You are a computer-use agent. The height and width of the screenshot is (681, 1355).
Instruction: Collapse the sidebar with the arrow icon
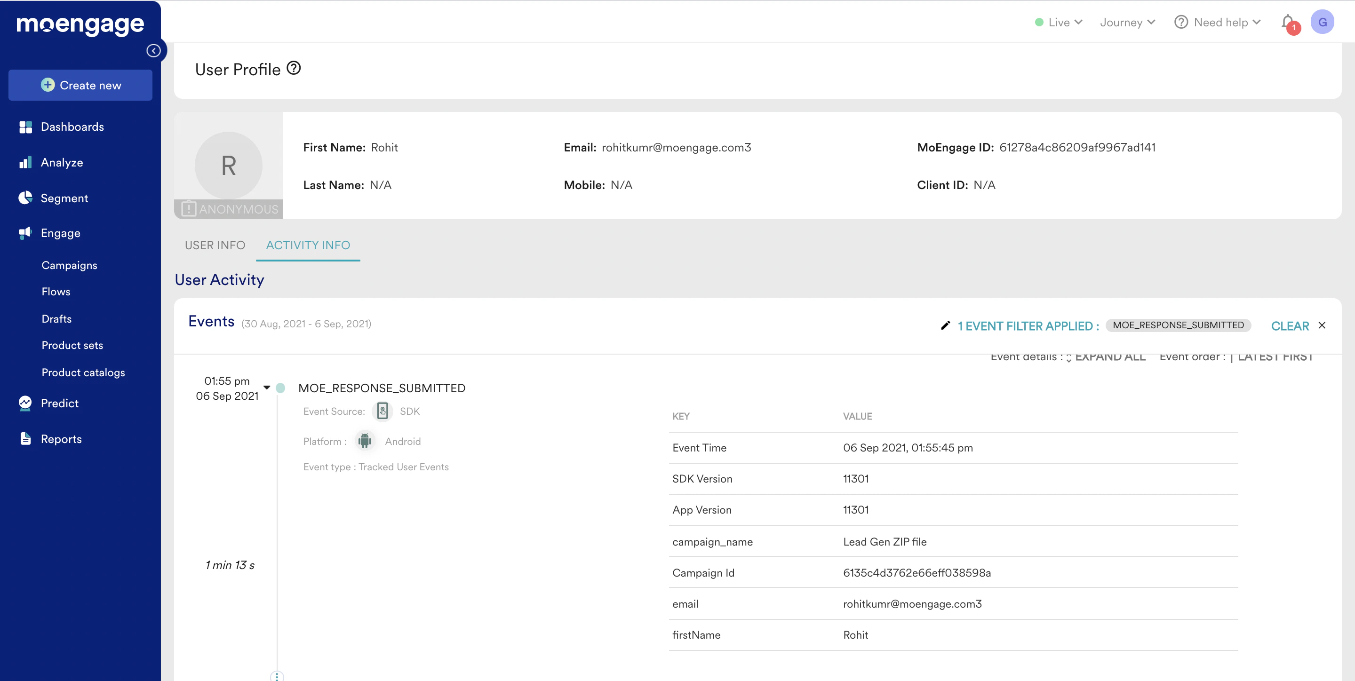[153, 50]
